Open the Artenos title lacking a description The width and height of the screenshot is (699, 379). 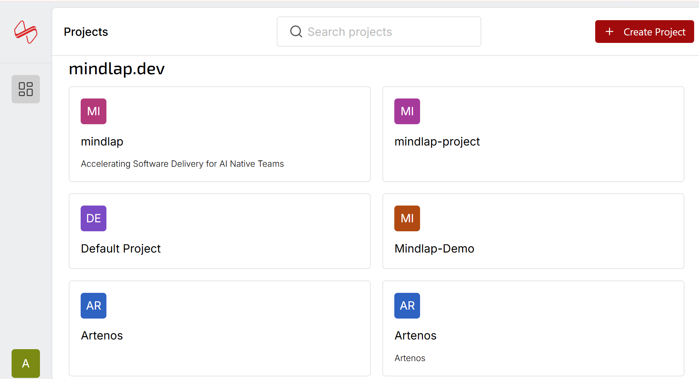pos(102,336)
